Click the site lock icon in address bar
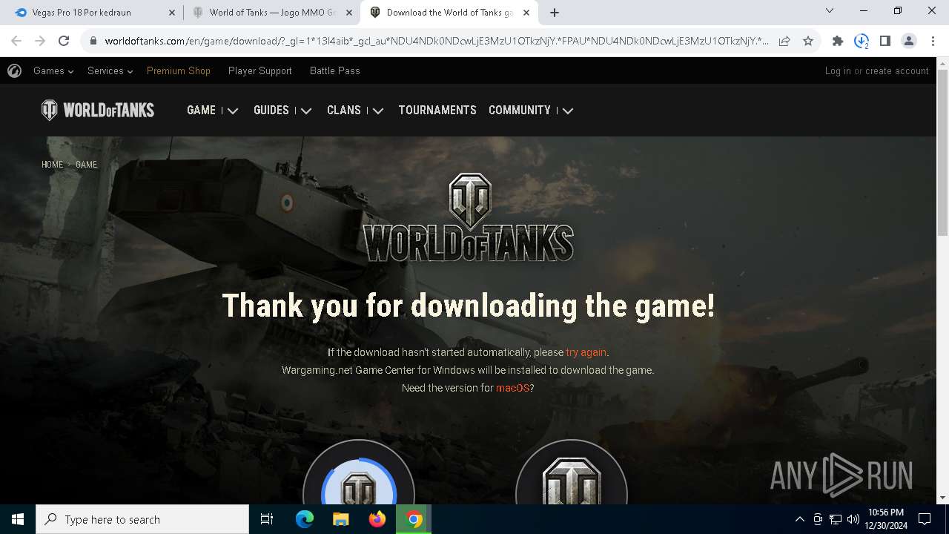This screenshot has height=534, width=949. coord(93,41)
